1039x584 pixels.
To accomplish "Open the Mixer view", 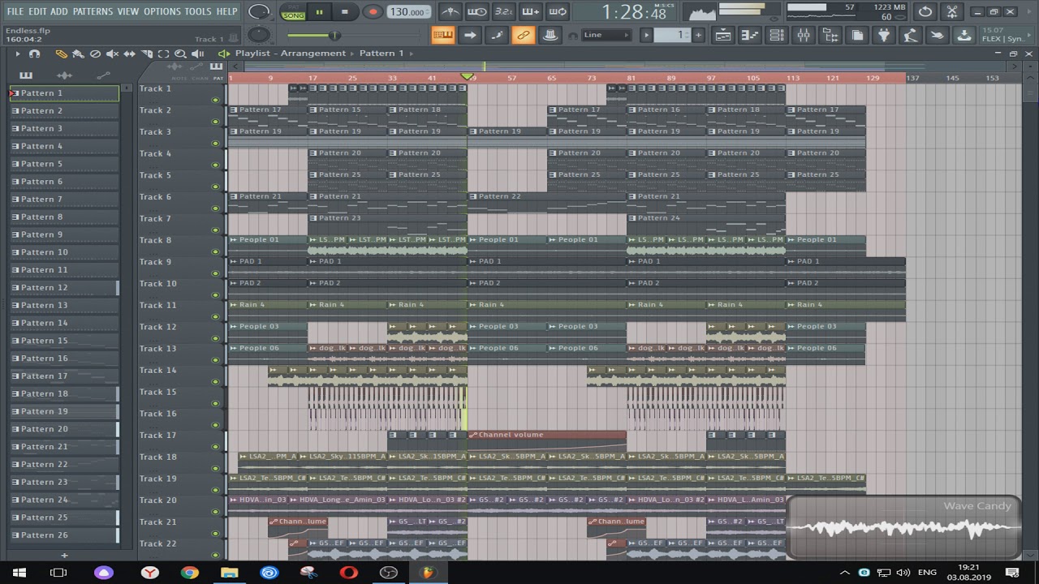I will (803, 35).
